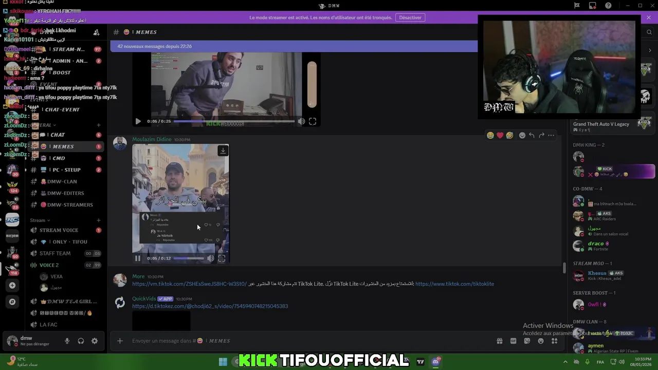Seek the top video progress bar

click(x=234, y=121)
